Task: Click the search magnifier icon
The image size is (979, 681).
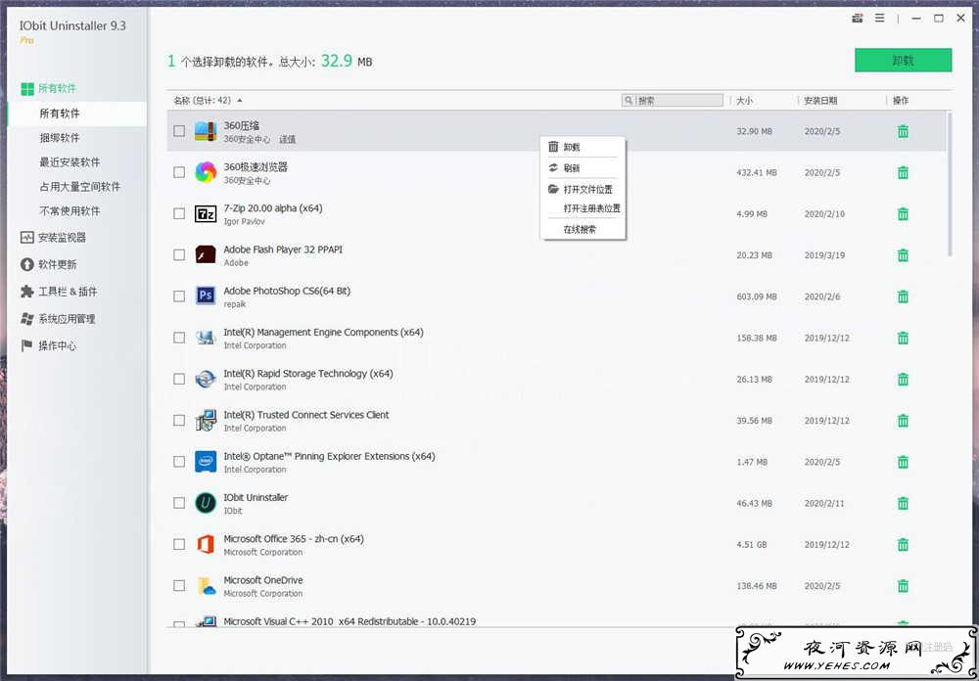Action: coord(629,100)
